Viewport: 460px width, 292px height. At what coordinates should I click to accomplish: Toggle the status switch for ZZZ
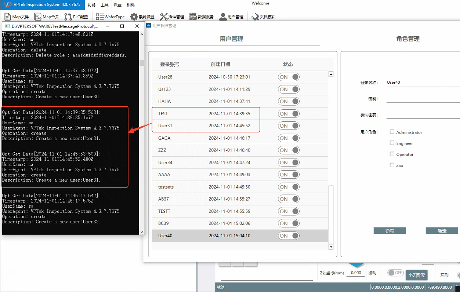[x=289, y=150]
